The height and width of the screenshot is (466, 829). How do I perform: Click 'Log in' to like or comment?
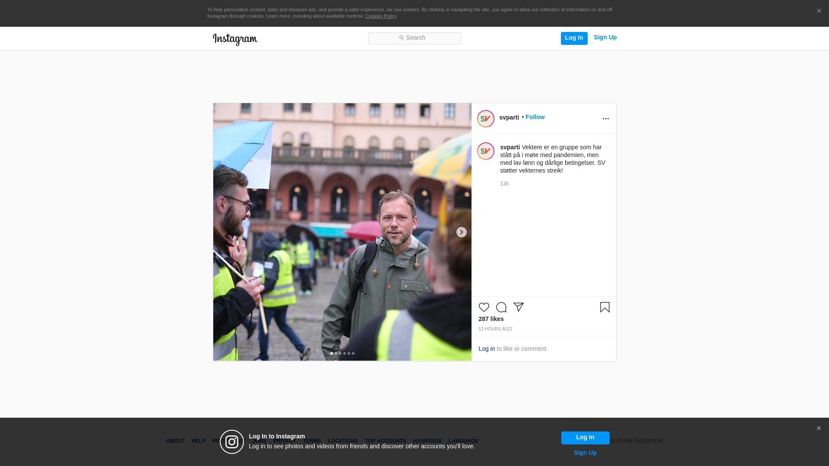(487, 349)
